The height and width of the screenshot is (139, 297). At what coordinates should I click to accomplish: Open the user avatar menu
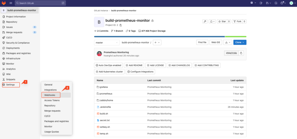tap(292, 3)
